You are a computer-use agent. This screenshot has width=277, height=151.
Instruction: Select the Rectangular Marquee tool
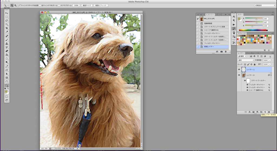coord(7,17)
